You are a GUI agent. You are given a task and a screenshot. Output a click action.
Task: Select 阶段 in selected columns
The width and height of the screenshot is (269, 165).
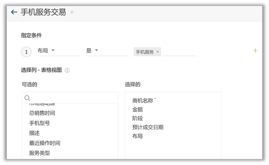[137, 118]
